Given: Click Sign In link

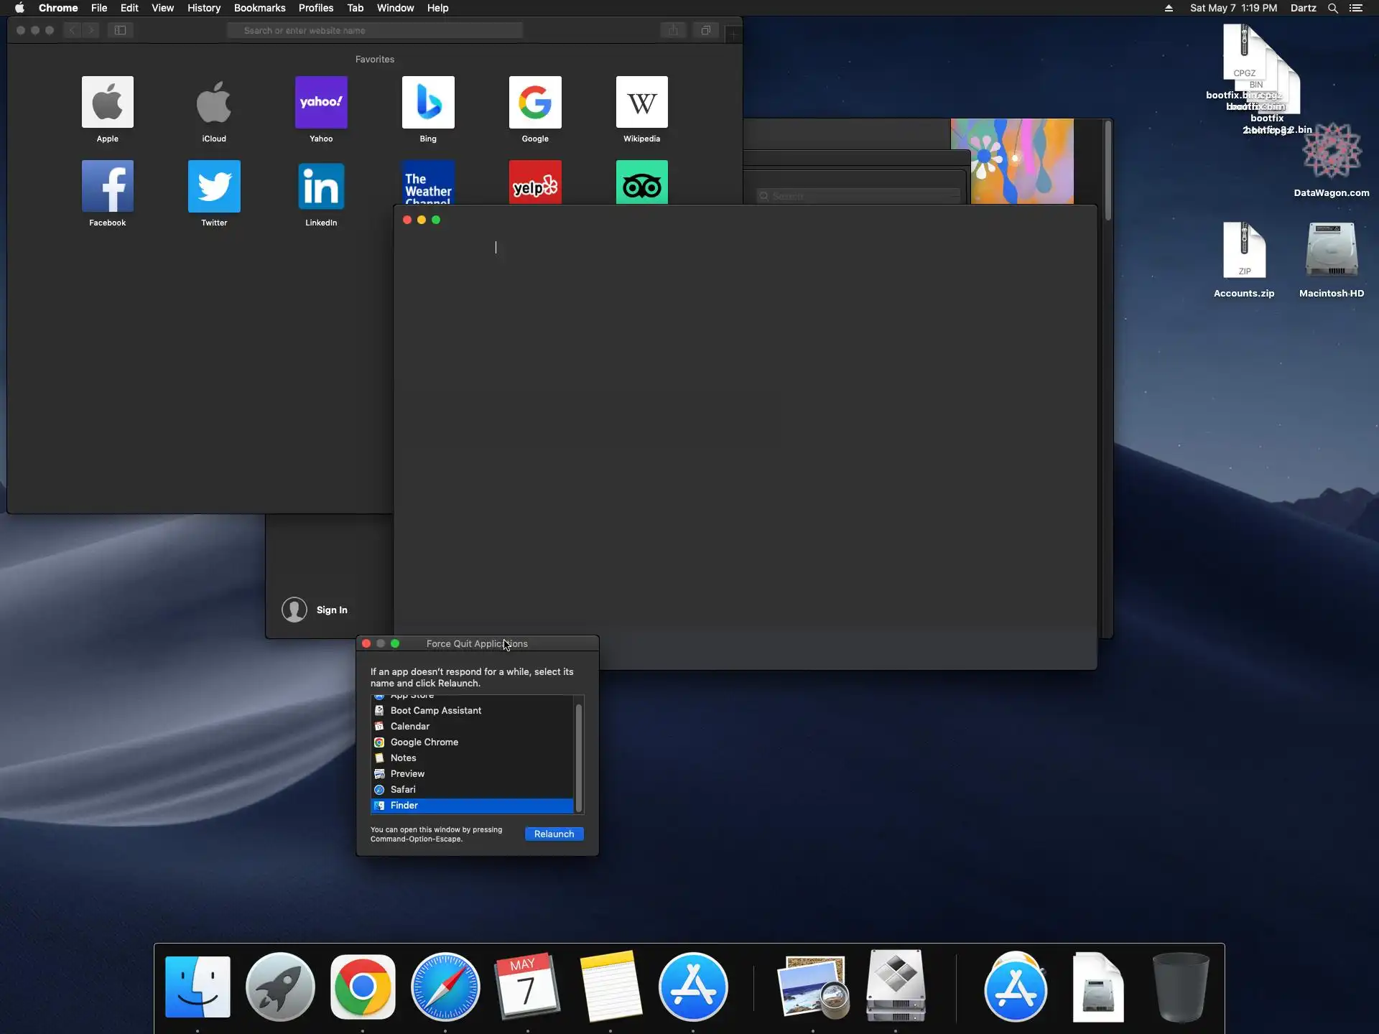Looking at the screenshot, I should point(331,610).
